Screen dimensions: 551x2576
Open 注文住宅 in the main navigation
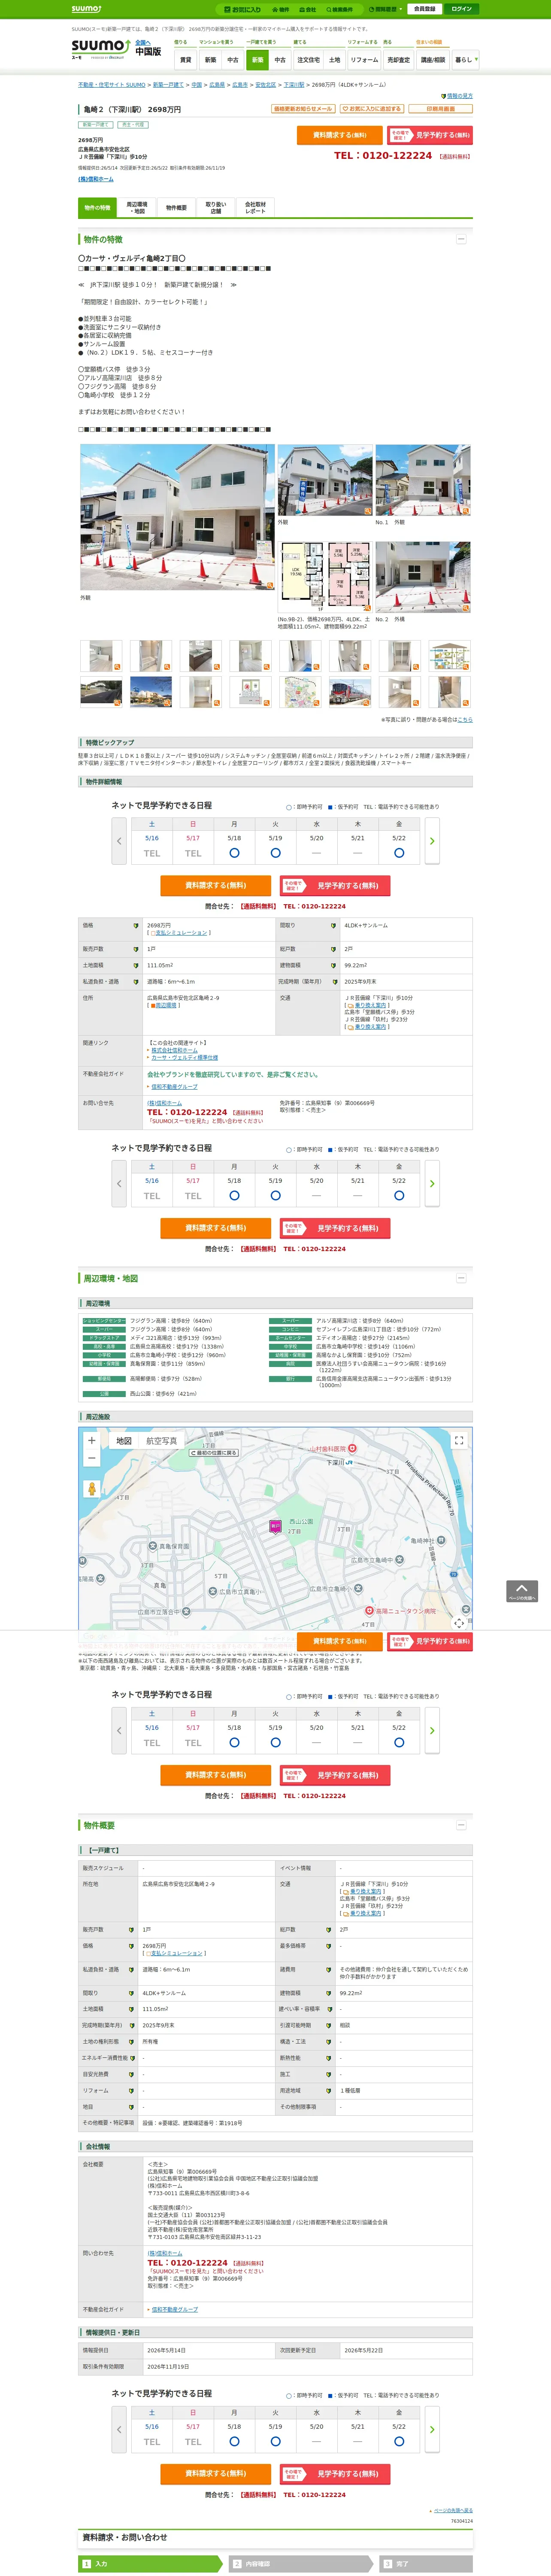point(308,60)
